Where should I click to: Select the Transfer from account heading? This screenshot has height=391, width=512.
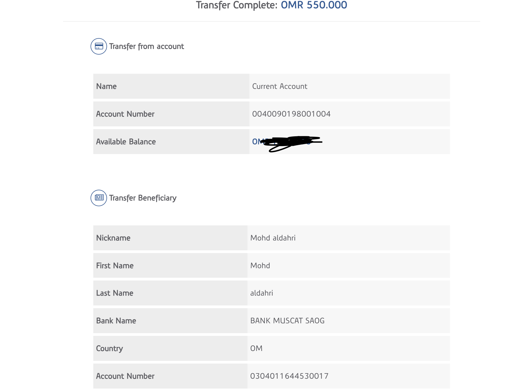point(147,46)
